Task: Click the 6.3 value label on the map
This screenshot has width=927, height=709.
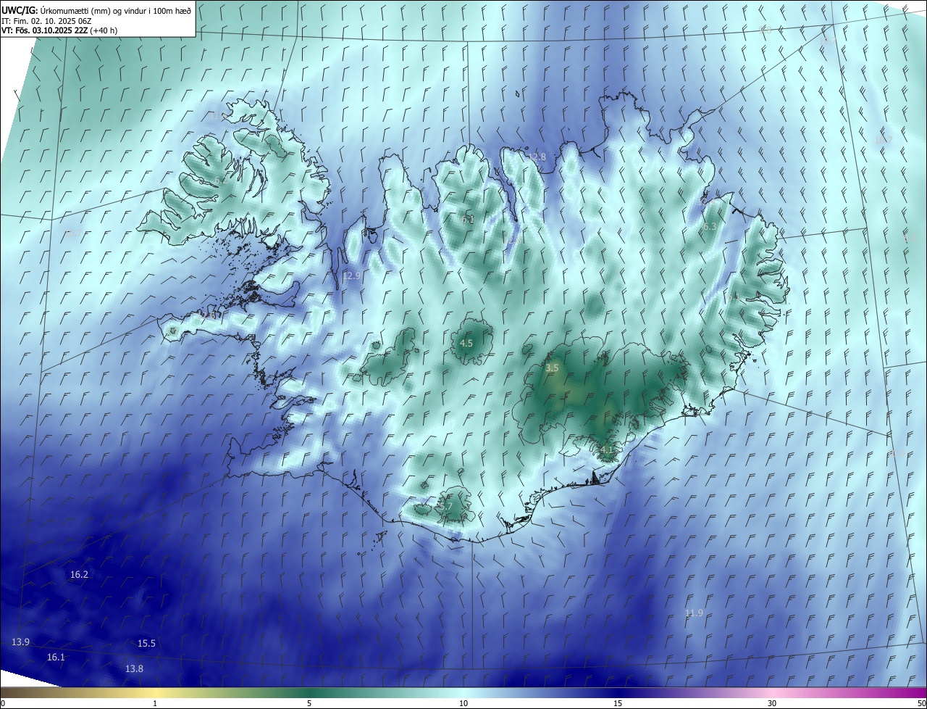Action: [710, 227]
